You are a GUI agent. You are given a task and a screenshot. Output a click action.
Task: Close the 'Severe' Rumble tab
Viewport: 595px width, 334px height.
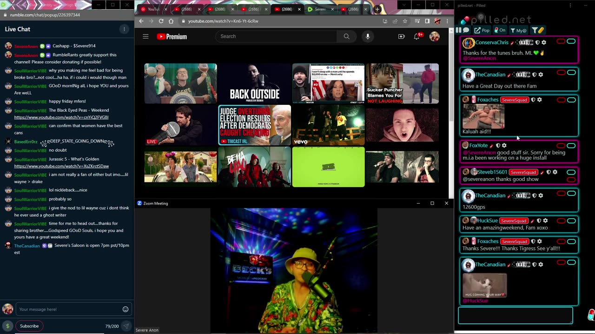click(332, 9)
